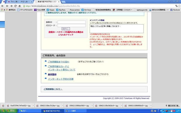
Task: Click the translate icon in address bar
Action: [176, 6]
